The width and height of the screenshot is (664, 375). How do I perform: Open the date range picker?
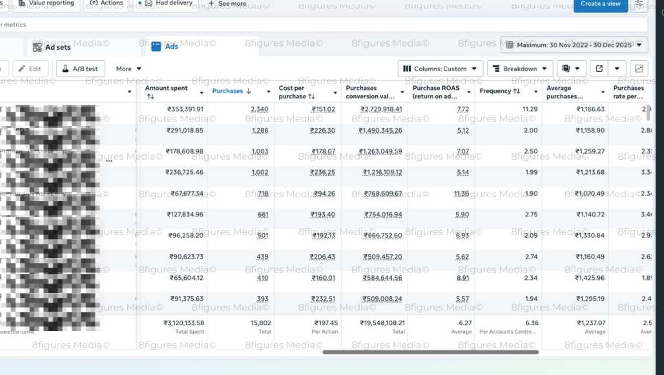coord(574,45)
